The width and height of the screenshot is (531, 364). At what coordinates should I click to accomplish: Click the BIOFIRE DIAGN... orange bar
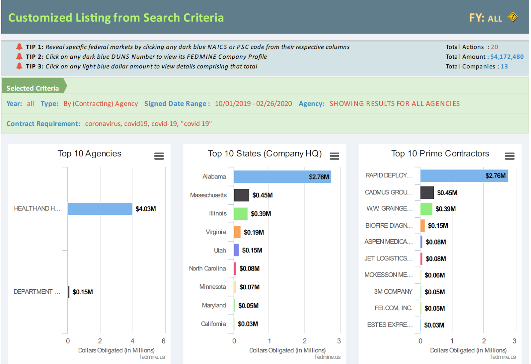pyautogui.click(x=422, y=226)
